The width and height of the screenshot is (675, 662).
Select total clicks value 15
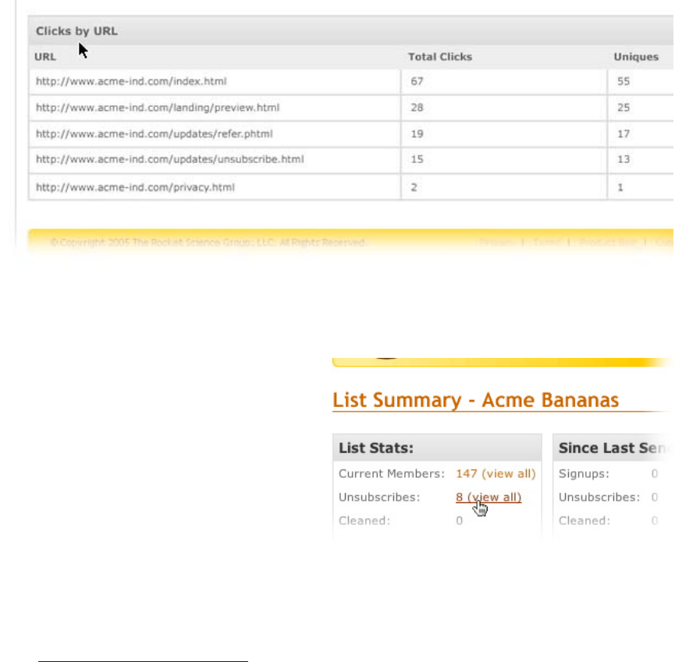(417, 159)
